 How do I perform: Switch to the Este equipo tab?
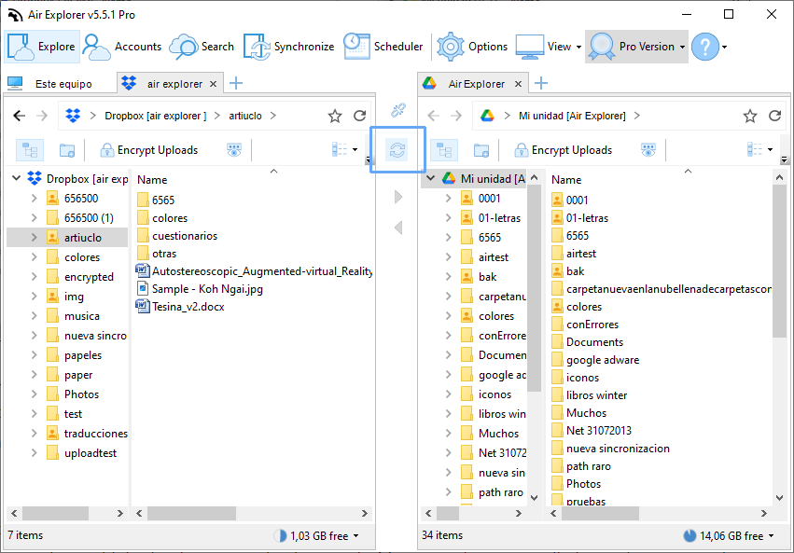(50, 84)
